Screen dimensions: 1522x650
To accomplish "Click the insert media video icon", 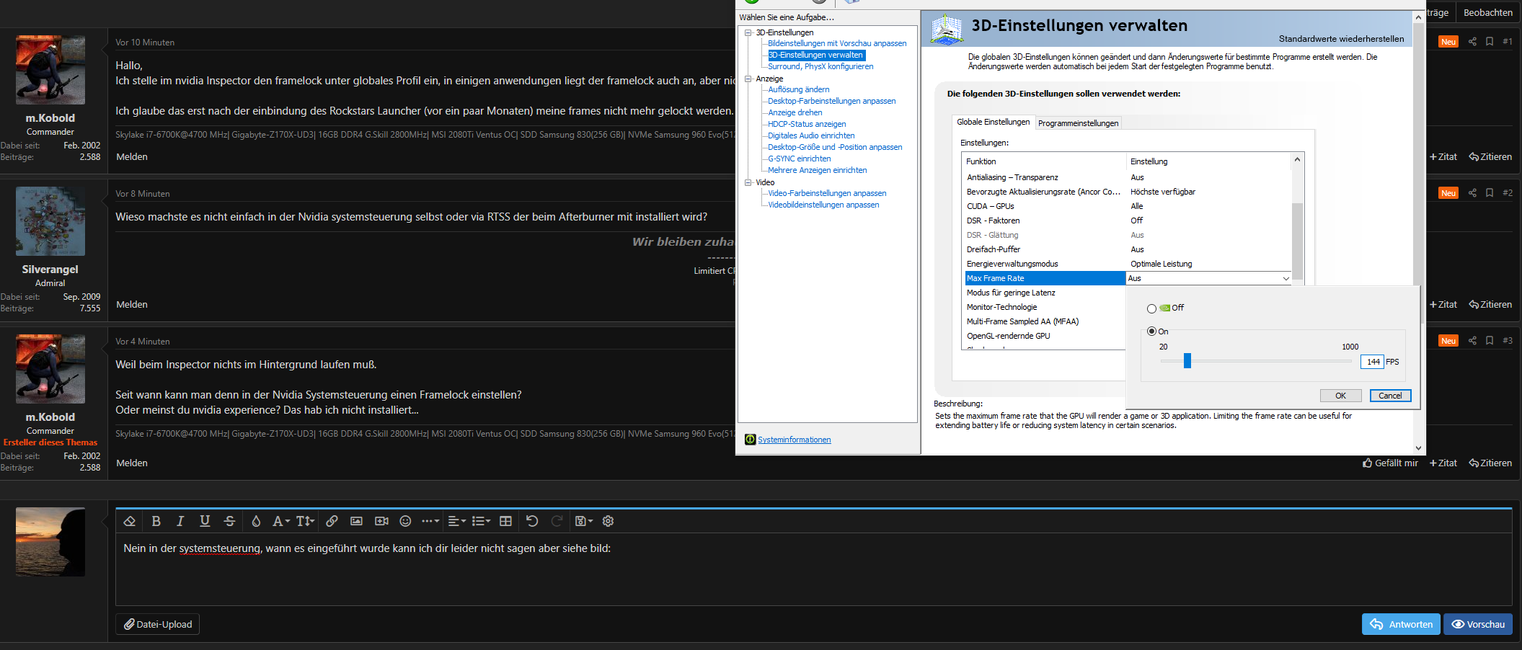I will click(381, 521).
